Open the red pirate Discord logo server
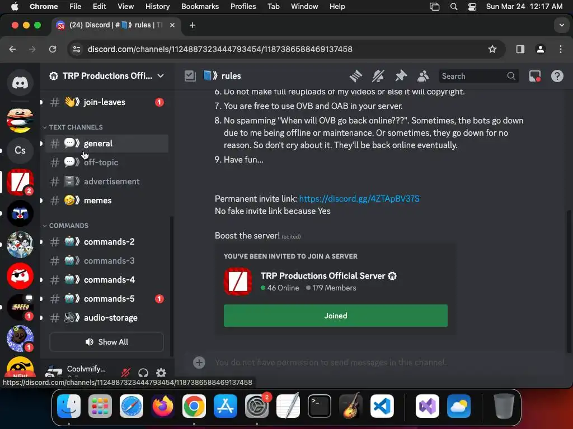573x429 pixels. (x=20, y=276)
